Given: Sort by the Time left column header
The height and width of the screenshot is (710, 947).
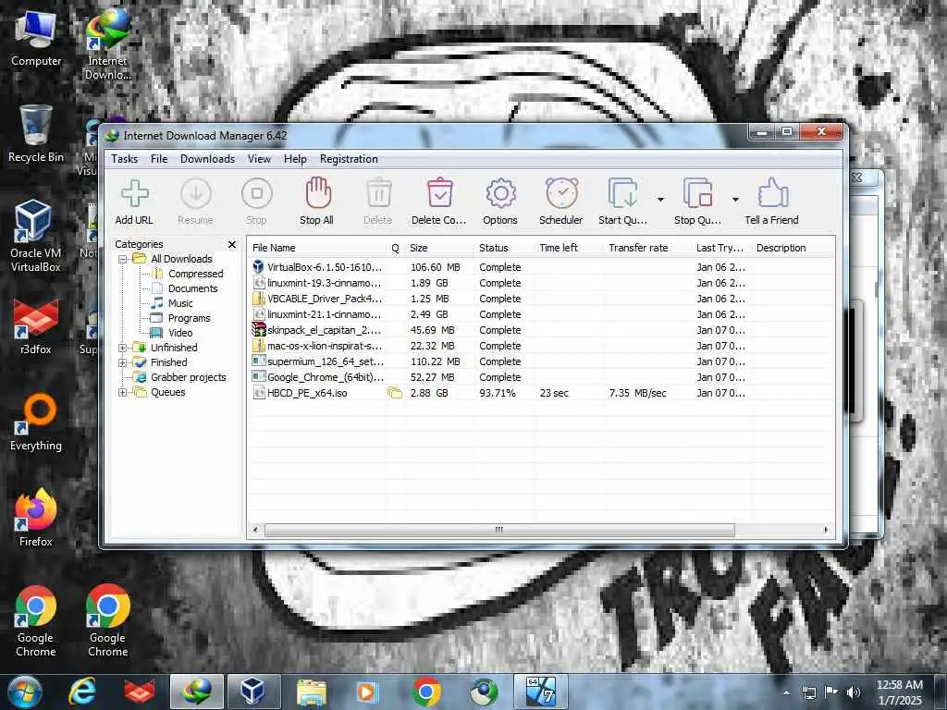Looking at the screenshot, I should [x=569, y=248].
